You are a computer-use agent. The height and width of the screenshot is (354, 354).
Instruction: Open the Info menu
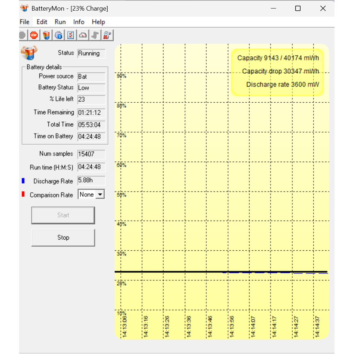pos(79,22)
